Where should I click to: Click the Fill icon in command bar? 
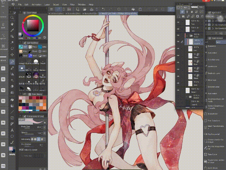tap(133, 9)
